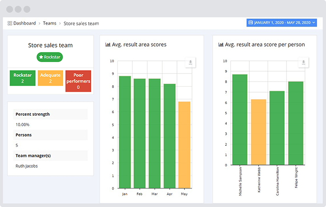326x207 pixels.
Task: Click the green Jan bar in chart
Action: 125,132
